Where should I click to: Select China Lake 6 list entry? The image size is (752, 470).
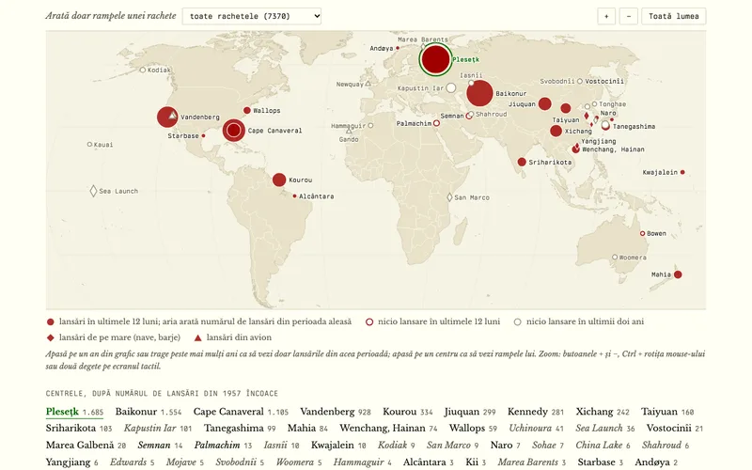click(603, 445)
